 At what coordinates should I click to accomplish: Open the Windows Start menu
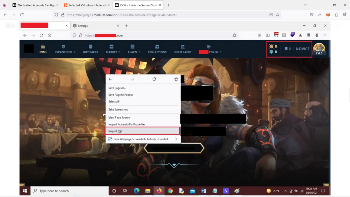pyautogui.click(x=25, y=191)
